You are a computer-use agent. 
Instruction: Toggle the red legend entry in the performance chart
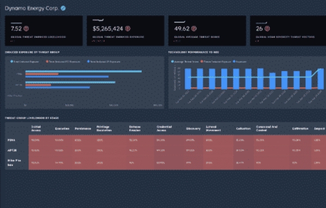[216, 62]
